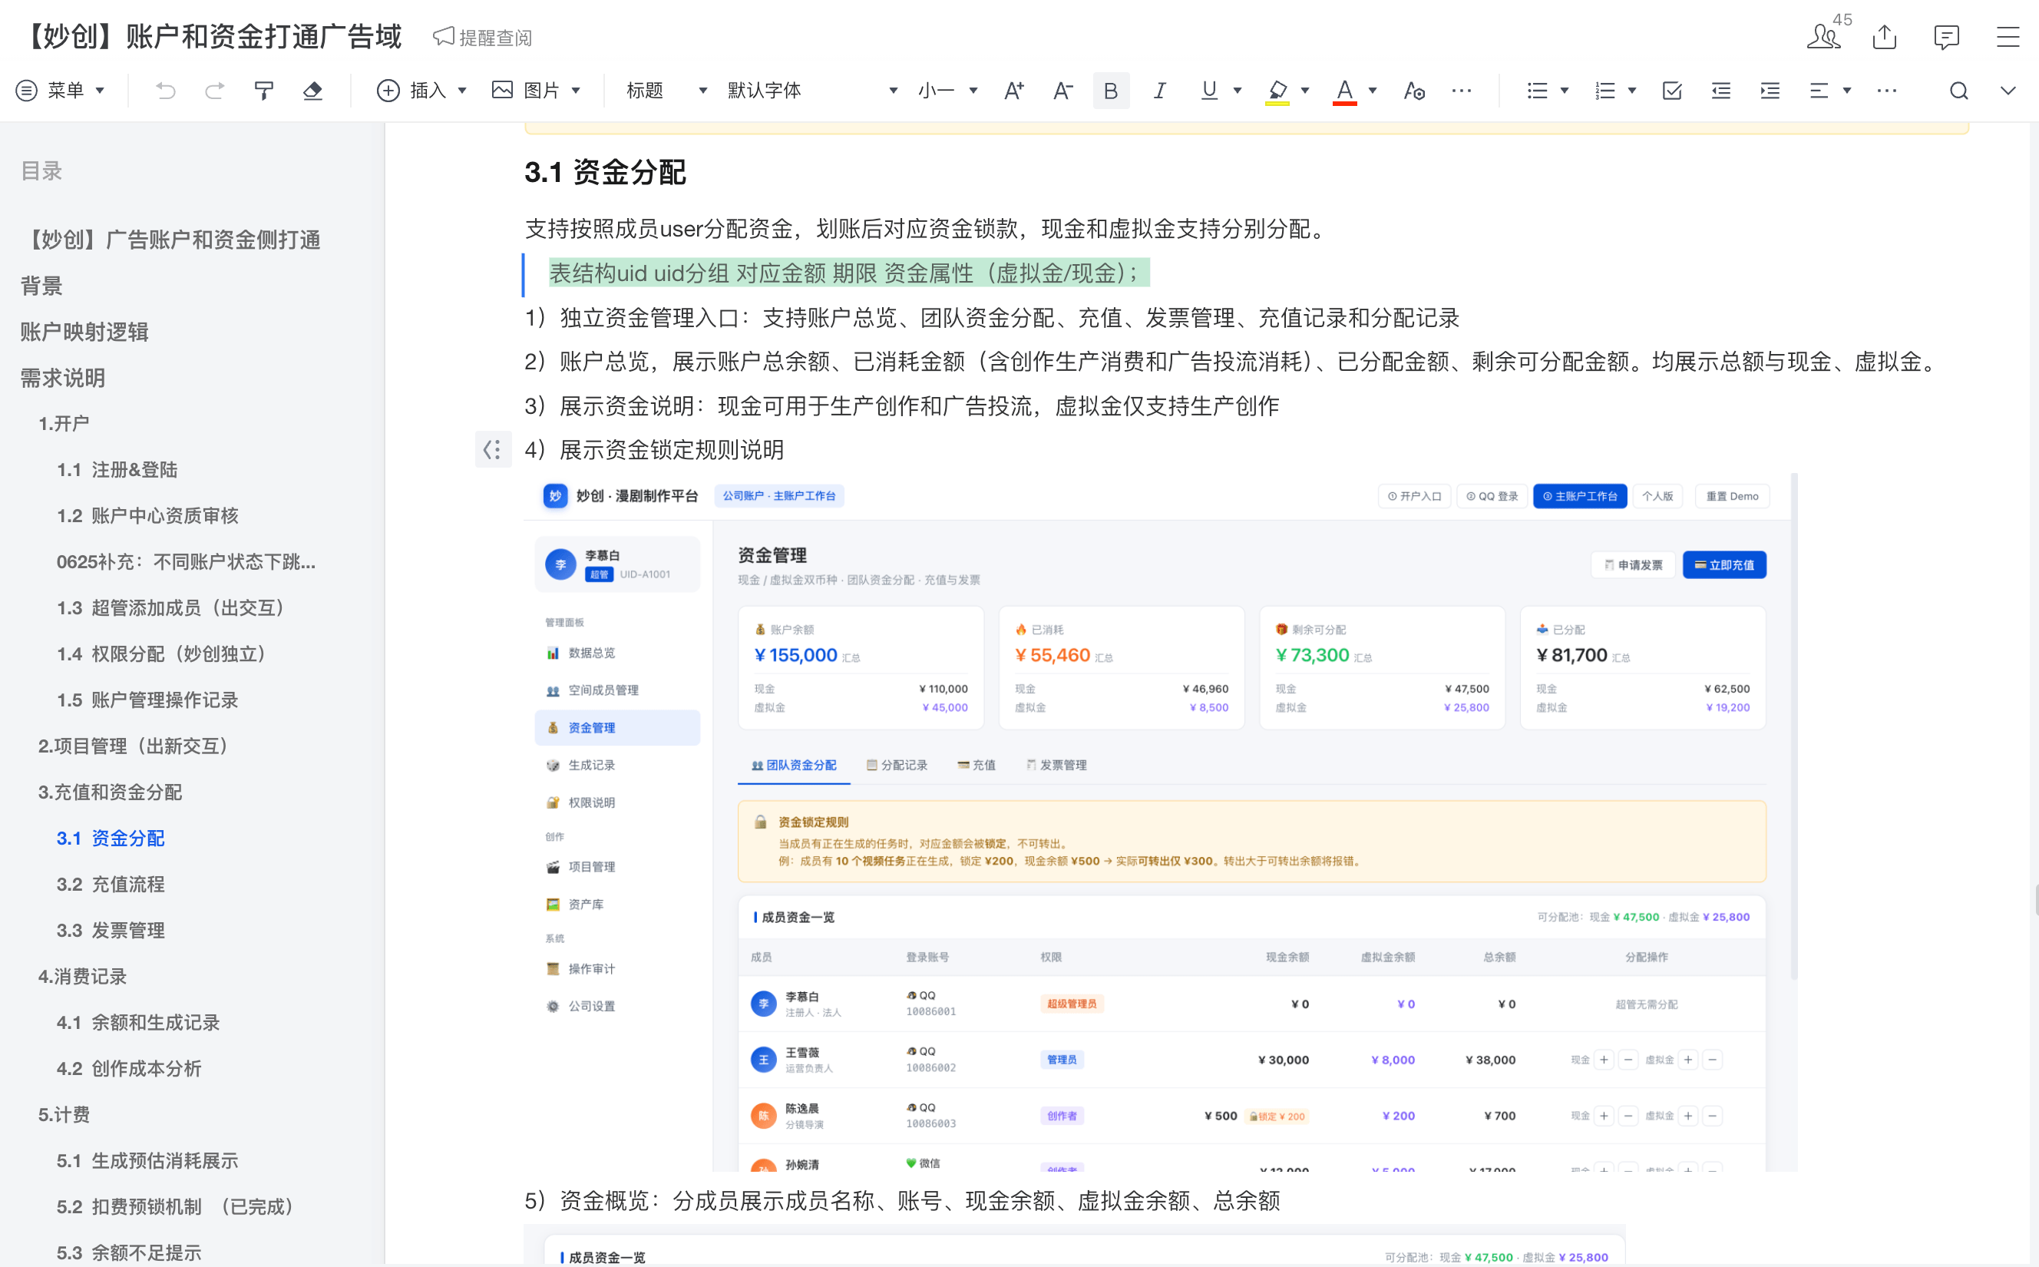Click the clear formatting eraser icon
The height and width of the screenshot is (1267, 2039).
pos(312,91)
